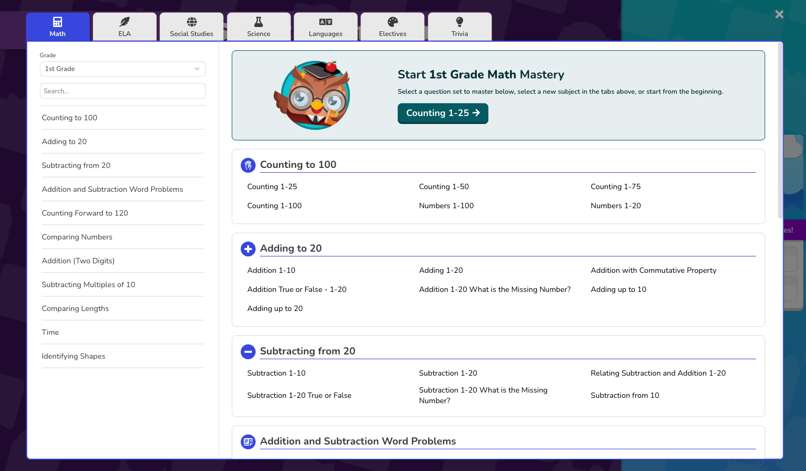Screen dimensions: 806x471
Task: Open the Grade dropdown
Action: coord(122,69)
